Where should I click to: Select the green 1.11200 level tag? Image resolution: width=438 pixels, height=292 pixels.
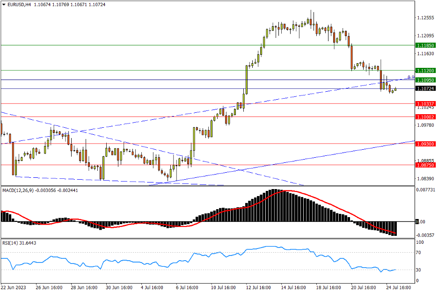(425, 70)
